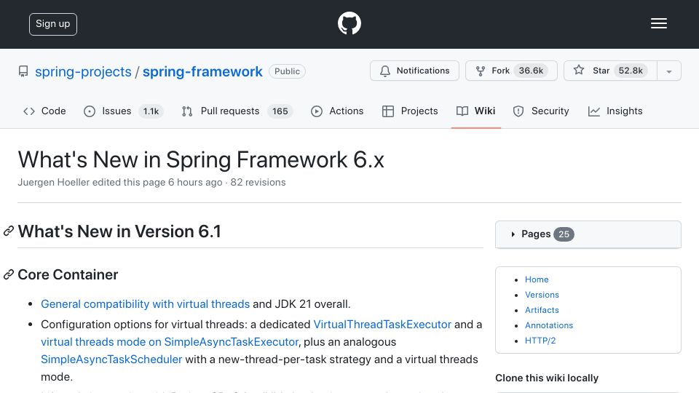Image resolution: width=699 pixels, height=393 pixels.
Task: Star the spring-framework repository
Action: coord(610,71)
